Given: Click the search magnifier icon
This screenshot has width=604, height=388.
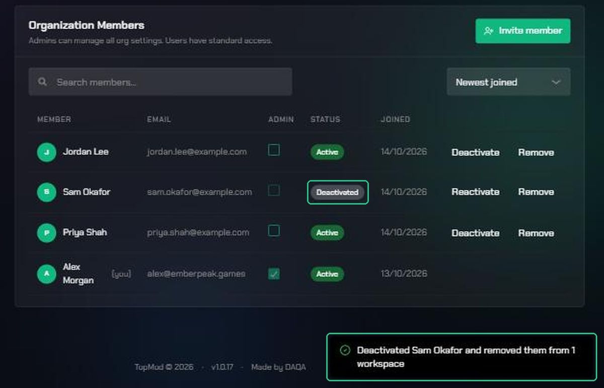Looking at the screenshot, I should (x=43, y=82).
